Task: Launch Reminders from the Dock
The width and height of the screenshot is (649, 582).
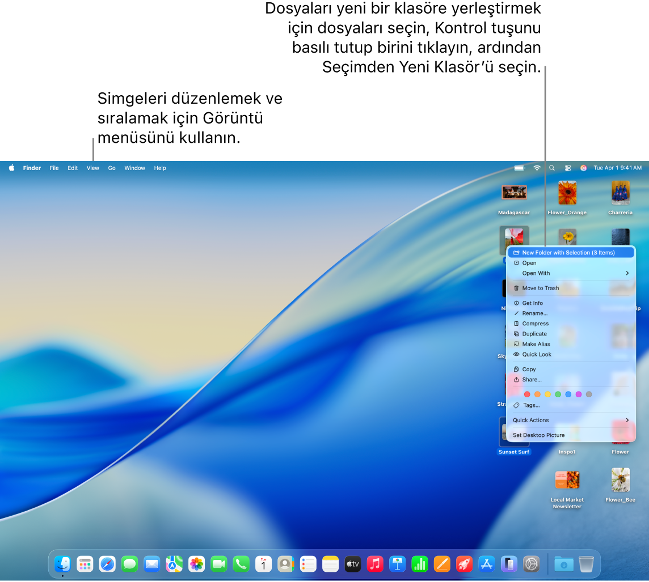Action: [308, 564]
